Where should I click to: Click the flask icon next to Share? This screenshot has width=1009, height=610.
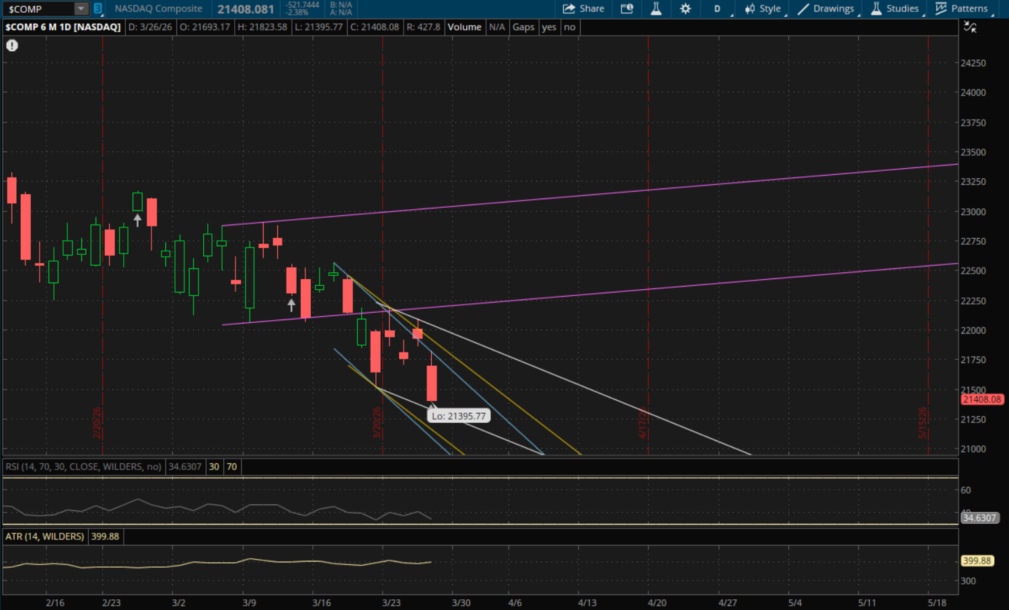tap(656, 9)
